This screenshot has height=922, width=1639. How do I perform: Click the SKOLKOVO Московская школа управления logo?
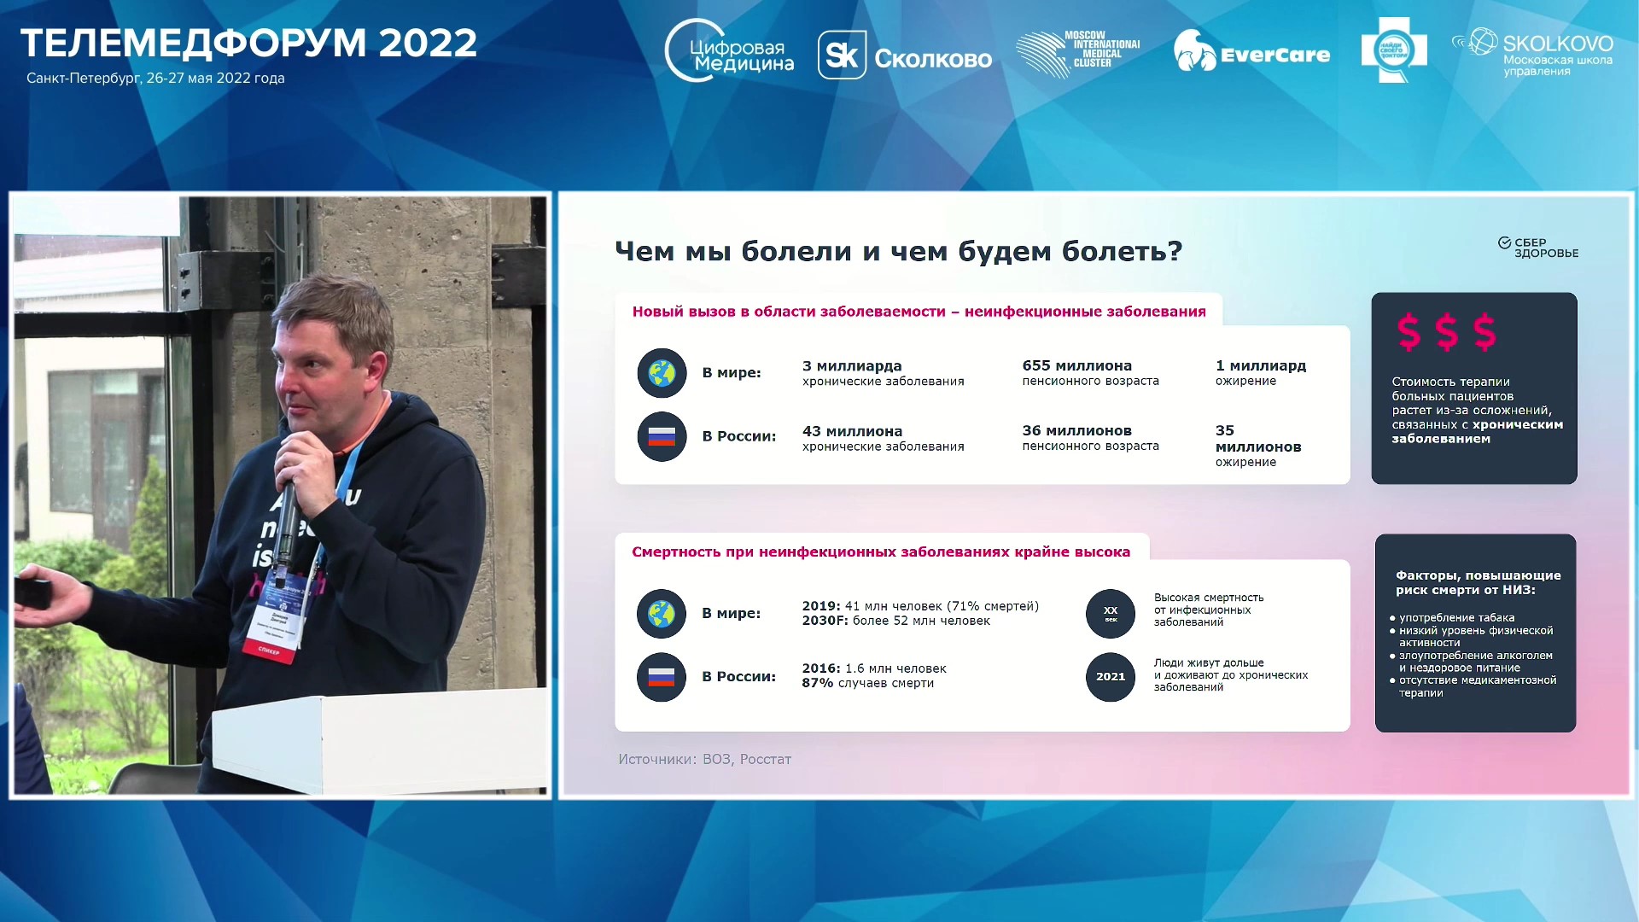coord(1534,53)
